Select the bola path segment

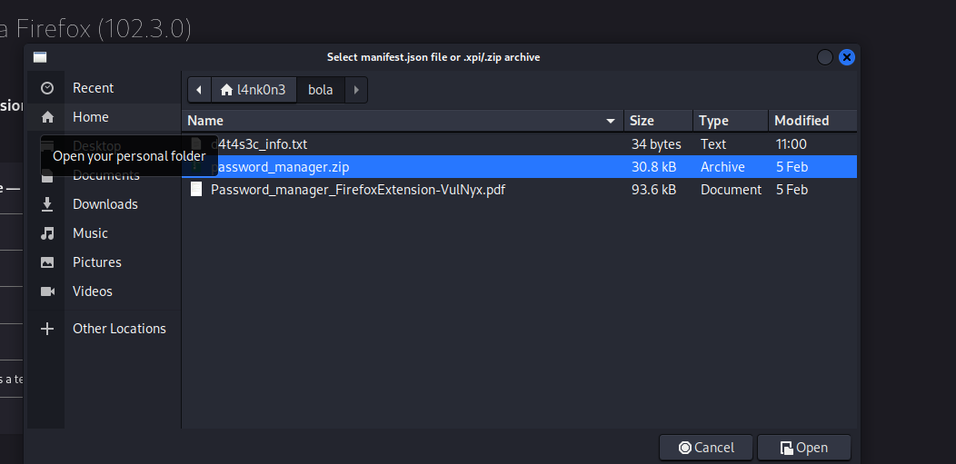pyautogui.click(x=320, y=90)
